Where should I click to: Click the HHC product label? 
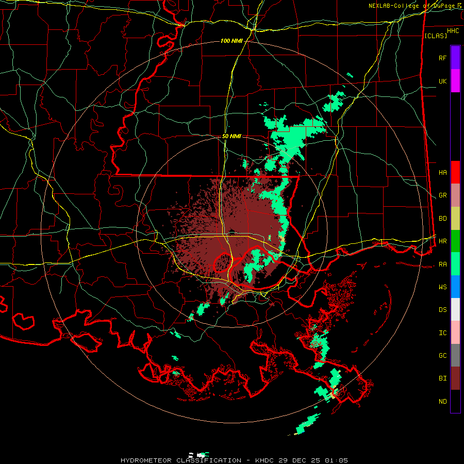[x=453, y=31]
